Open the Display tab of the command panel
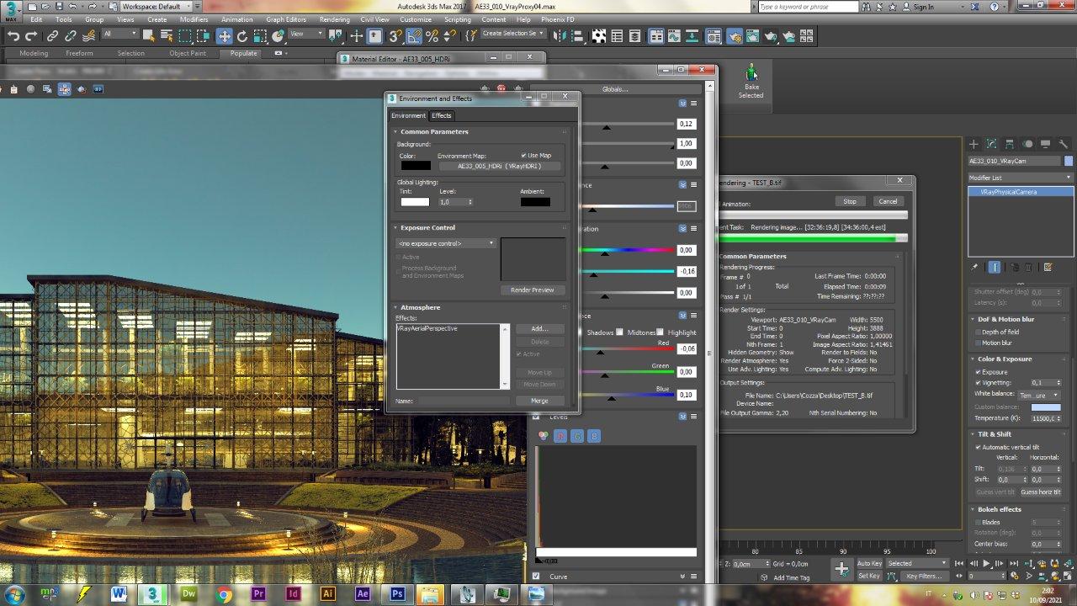This screenshot has width=1077, height=606. (x=1045, y=145)
